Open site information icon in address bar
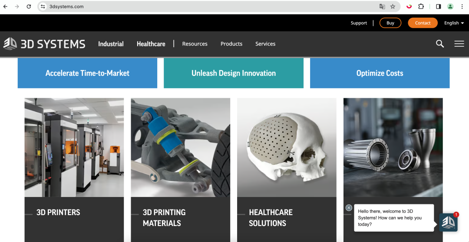469x242 pixels. coord(43,6)
